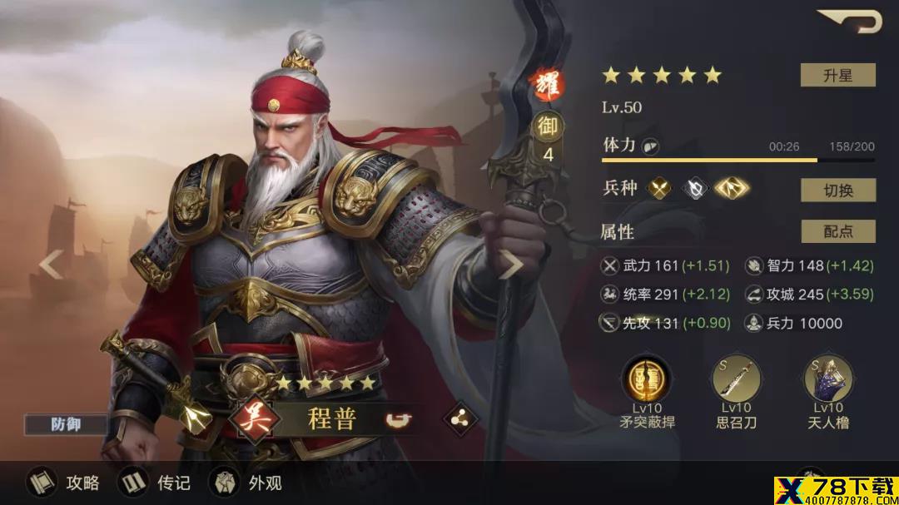Click the 体力 stamina progress bar
Image resolution: width=899 pixels, height=505 pixels.
[x=738, y=160]
